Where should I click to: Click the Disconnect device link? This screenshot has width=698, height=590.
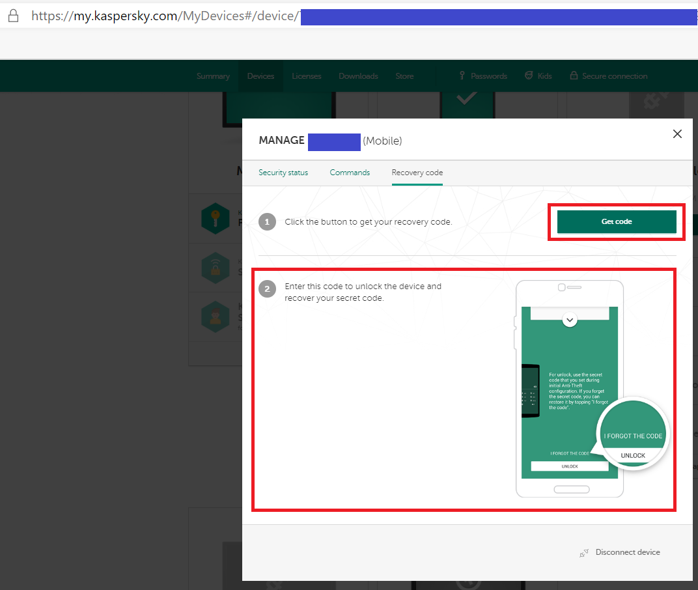point(628,552)
